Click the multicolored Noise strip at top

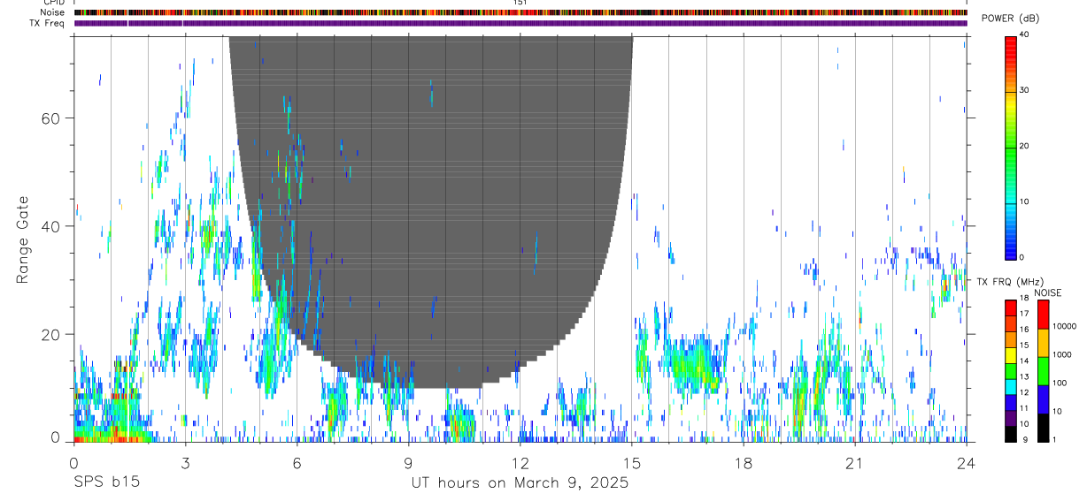(520, 13)
